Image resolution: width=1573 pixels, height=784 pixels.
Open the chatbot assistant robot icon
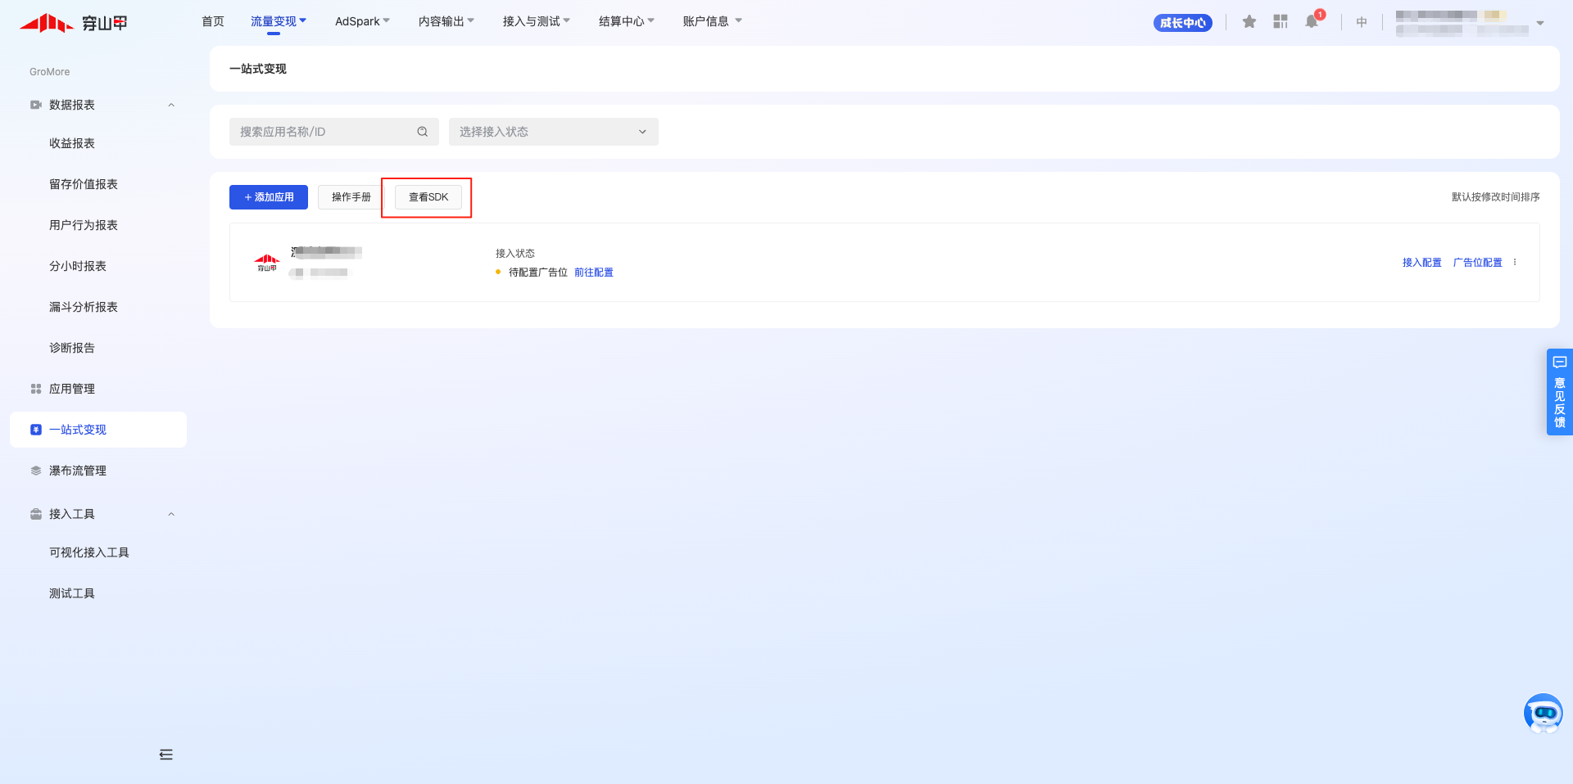(1543, 714)
